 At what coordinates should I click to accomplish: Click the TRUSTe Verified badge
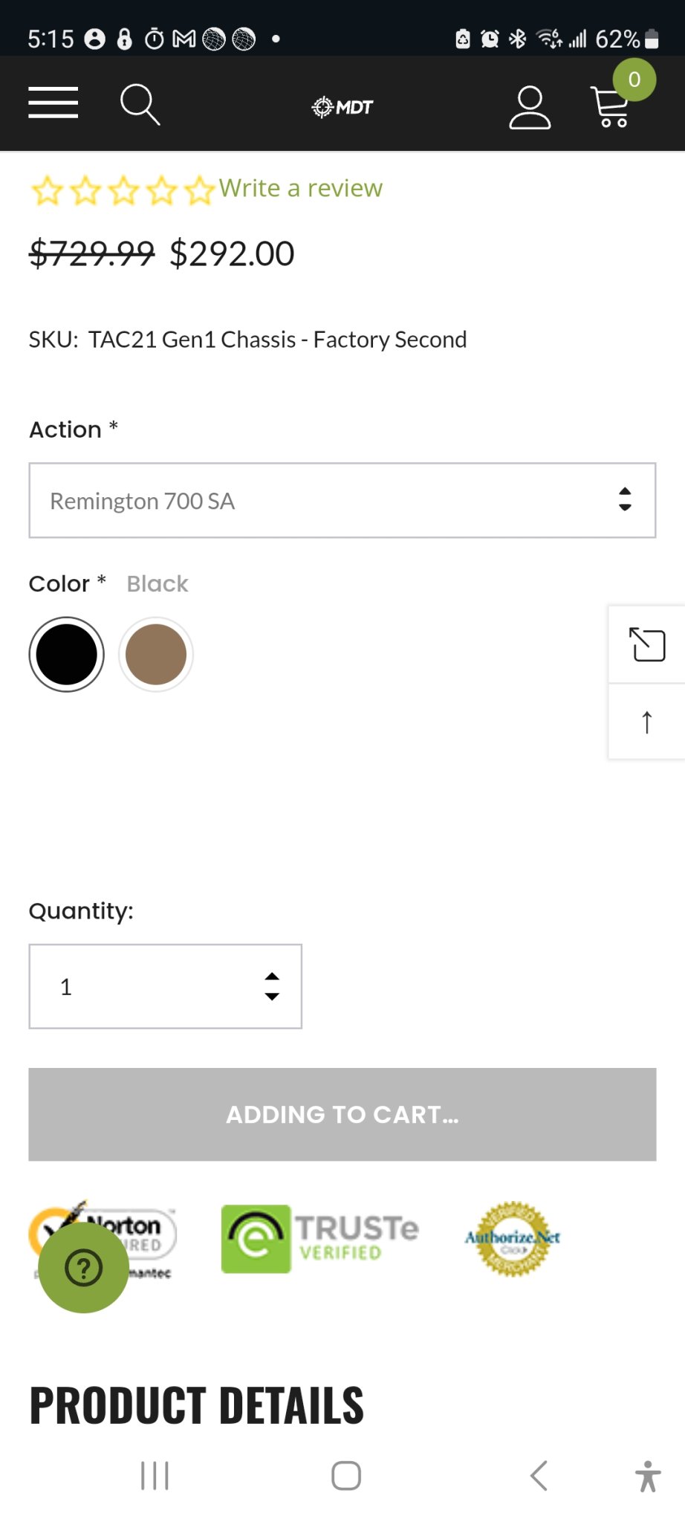tap(320, 1239)
